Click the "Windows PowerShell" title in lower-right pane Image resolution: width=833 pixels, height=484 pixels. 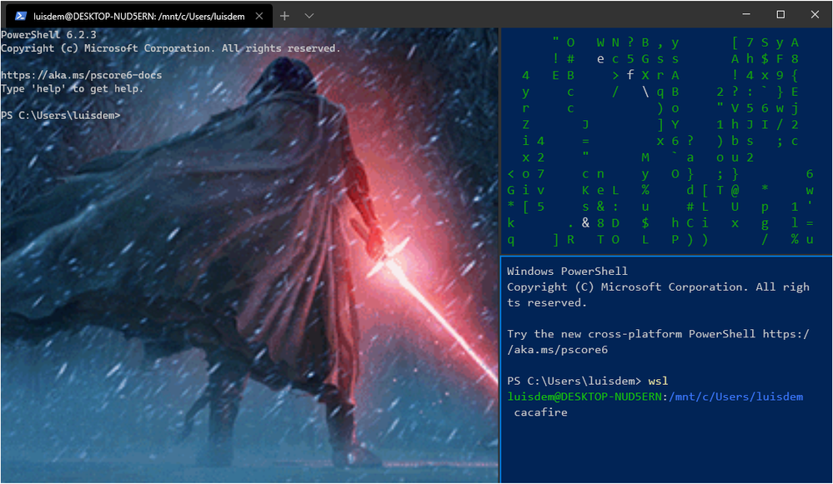point(567,272)
